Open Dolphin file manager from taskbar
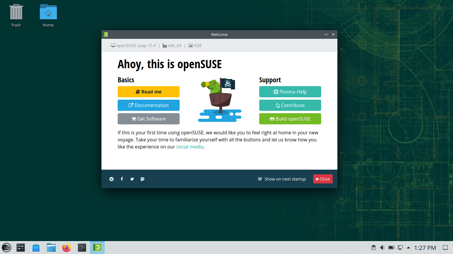This screenshot has width=453, height=254. click(51, 248)
